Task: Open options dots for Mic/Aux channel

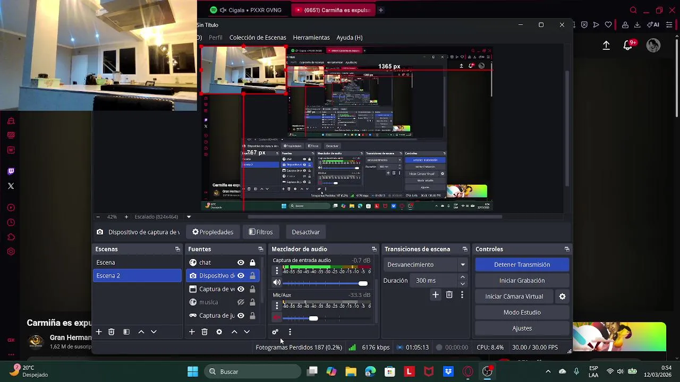Action: coord(277,306)
